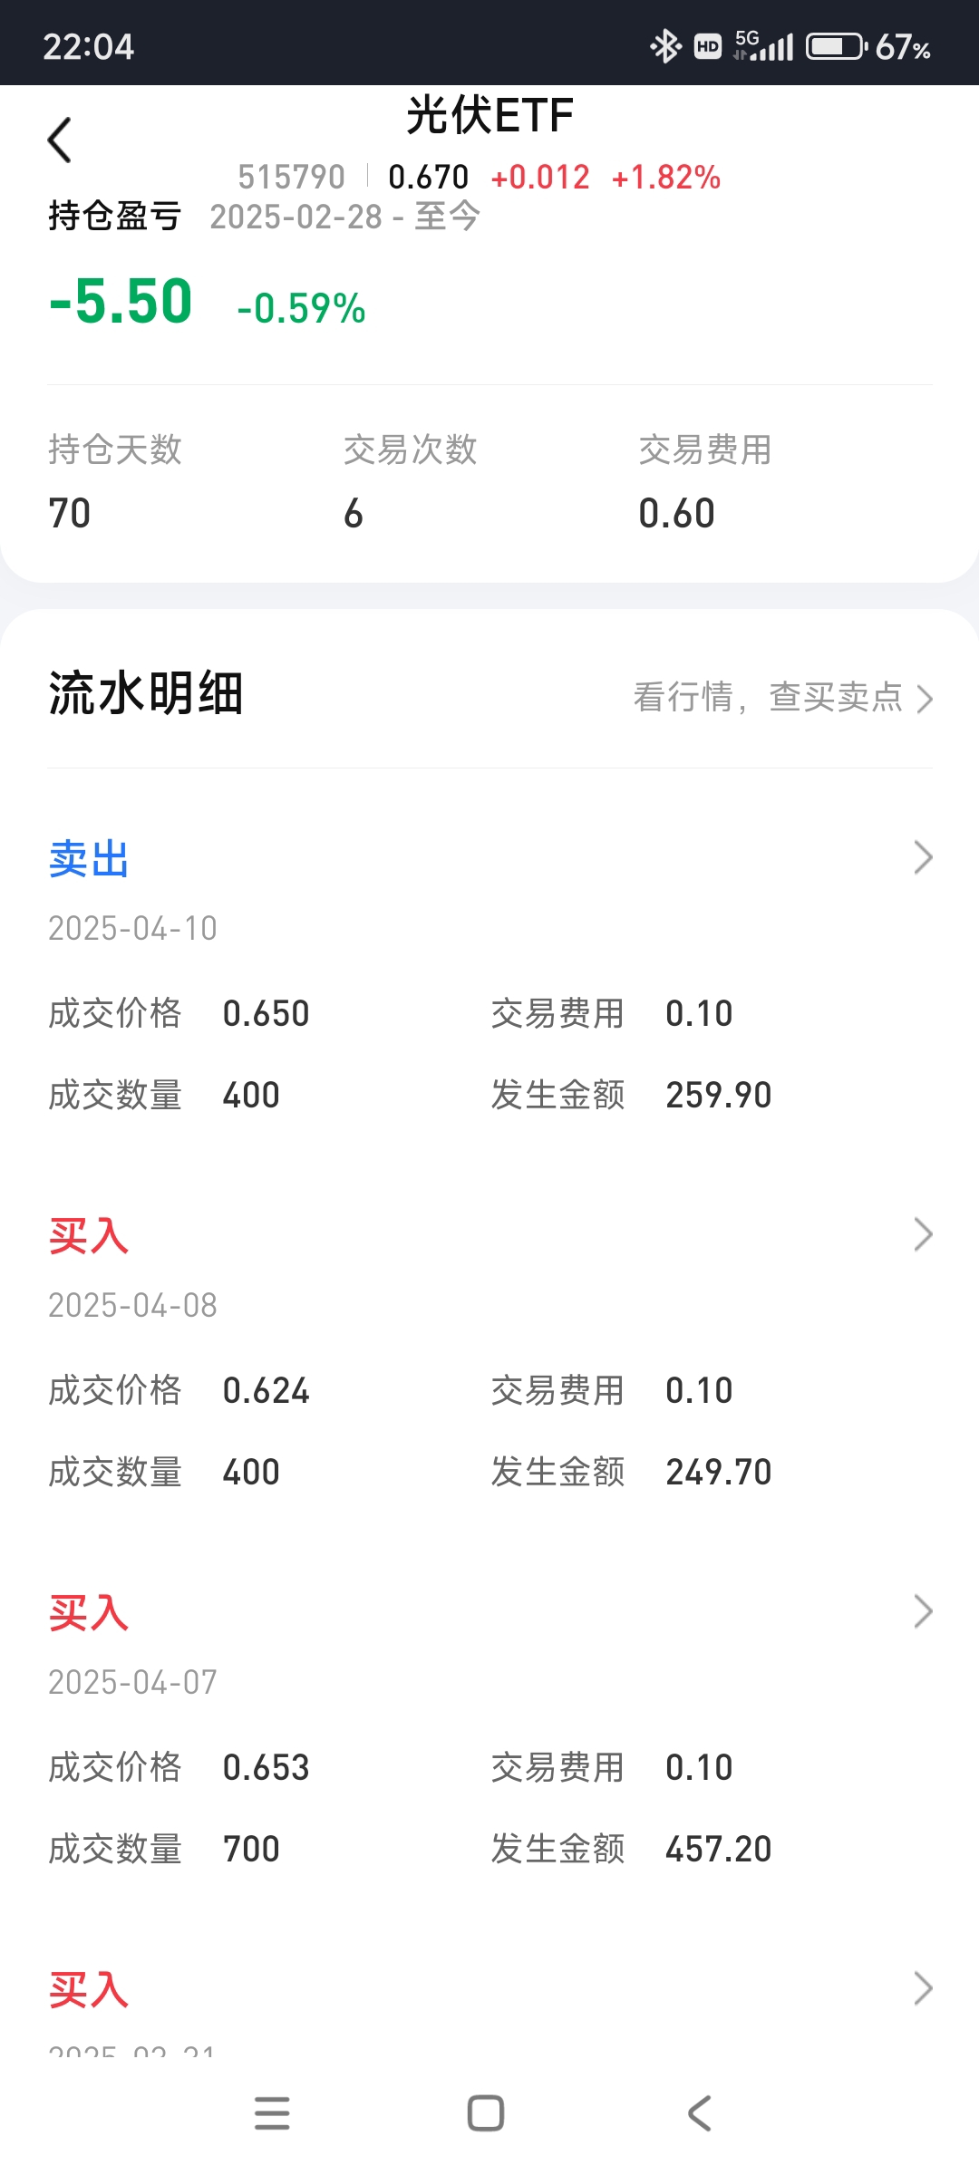Tap the Bluetooth status bar icon
The height and width of the screenshot is (2175, 979).
click(x=665, y=46)
